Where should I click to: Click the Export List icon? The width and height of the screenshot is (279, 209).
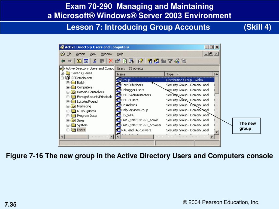(x=131, y=61)
